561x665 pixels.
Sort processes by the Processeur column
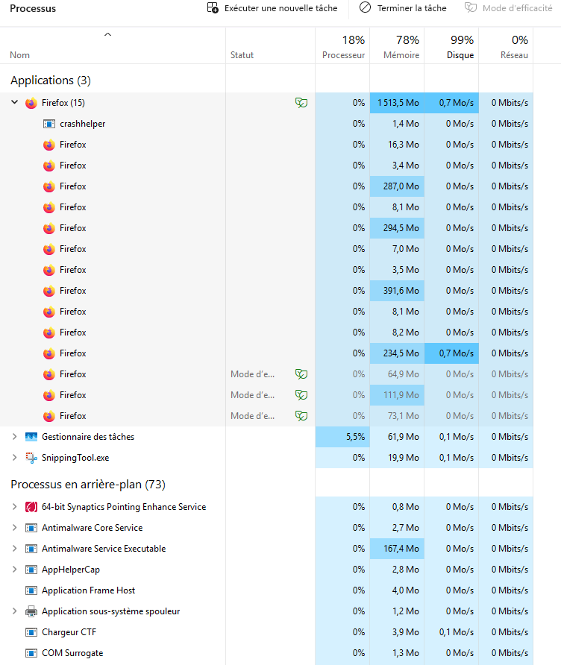click(x=342, y=47)
